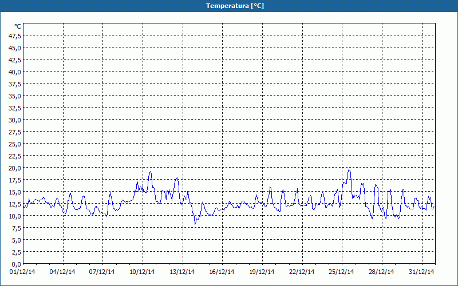Click the 22/12/14 date label
The width and height of the screenshot is (458, 286).
coord(302,272)
